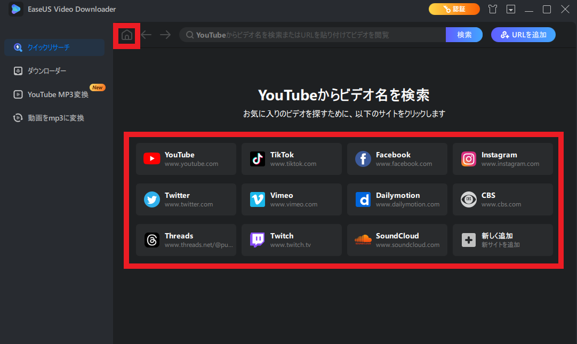Click the Twitch logo icon
577x344 pixels.
[258, 240]
